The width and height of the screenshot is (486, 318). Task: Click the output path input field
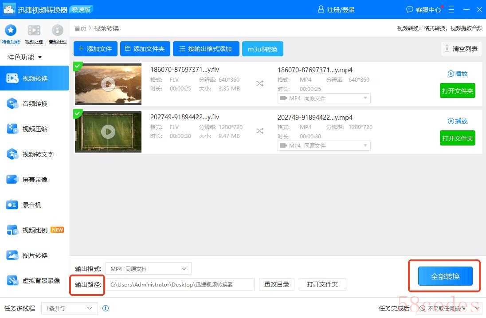[180, 285]
